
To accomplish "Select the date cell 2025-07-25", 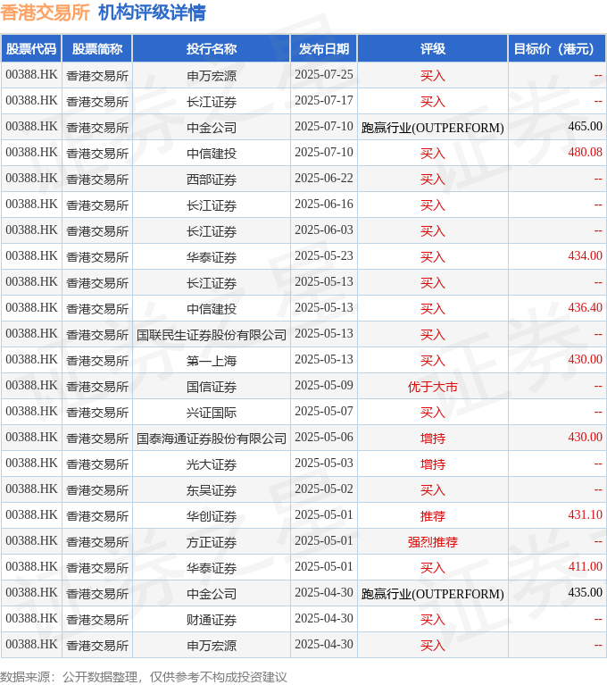I will 324,75.
